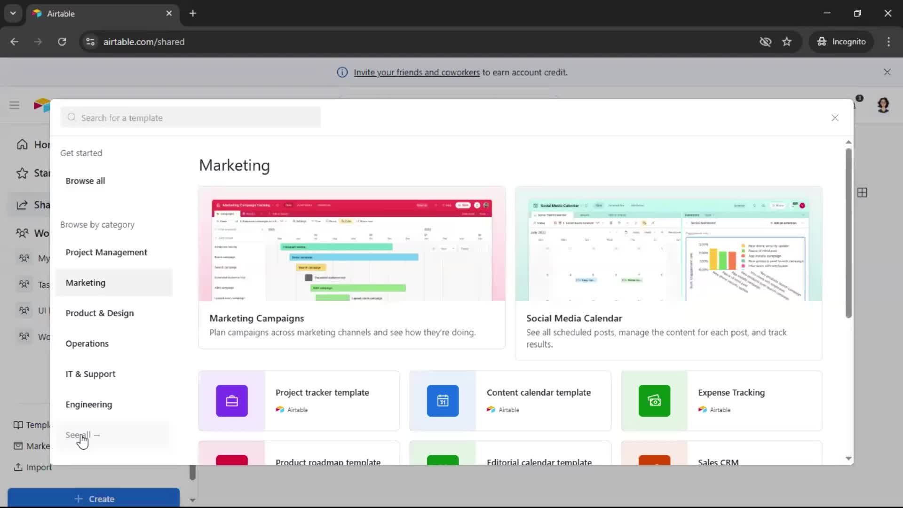Screen dimensions: 903x508
Task: Click the blue Create button
Action: coord(94,499)
